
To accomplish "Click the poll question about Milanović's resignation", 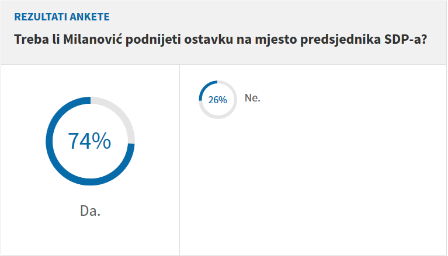I will [x=220, y=41].
